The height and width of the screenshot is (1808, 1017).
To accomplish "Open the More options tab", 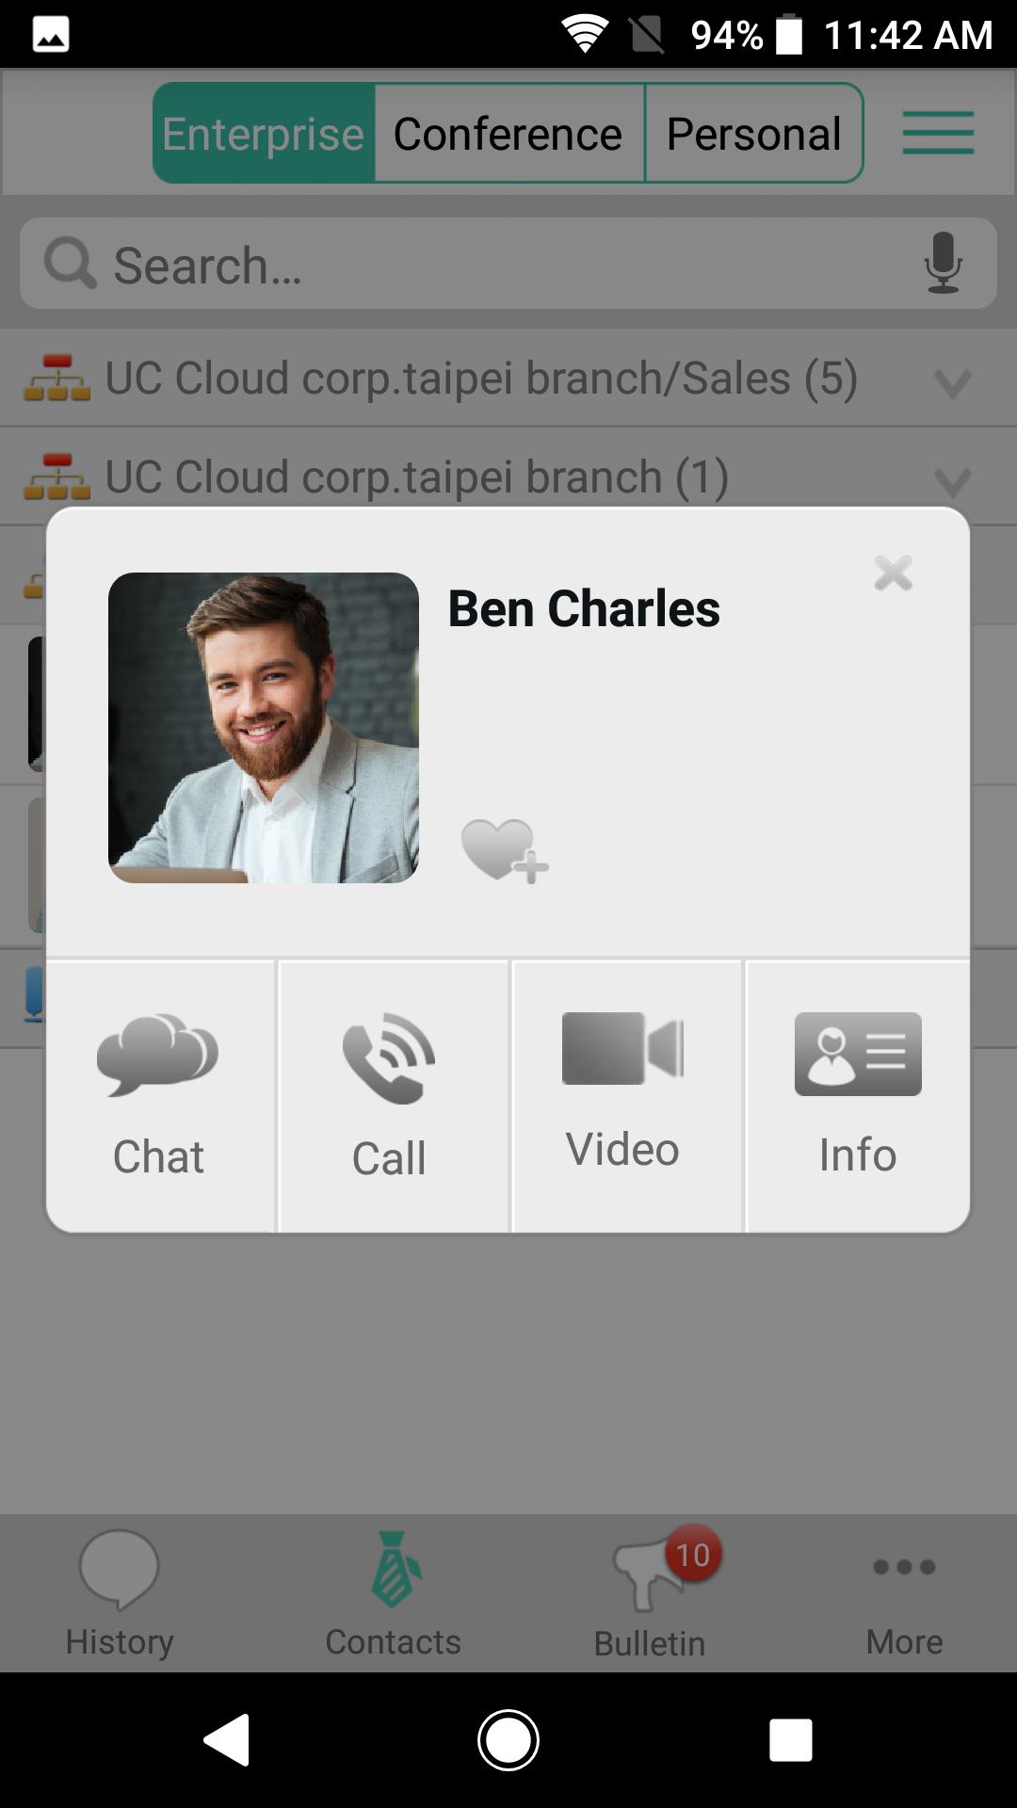I will pos(904,1593).
